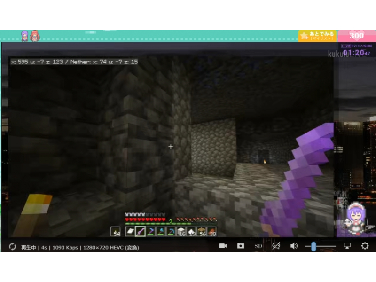Click the red-haired character avatar at top left
This screenshot has height=282, width=376.
pos(34,36)
